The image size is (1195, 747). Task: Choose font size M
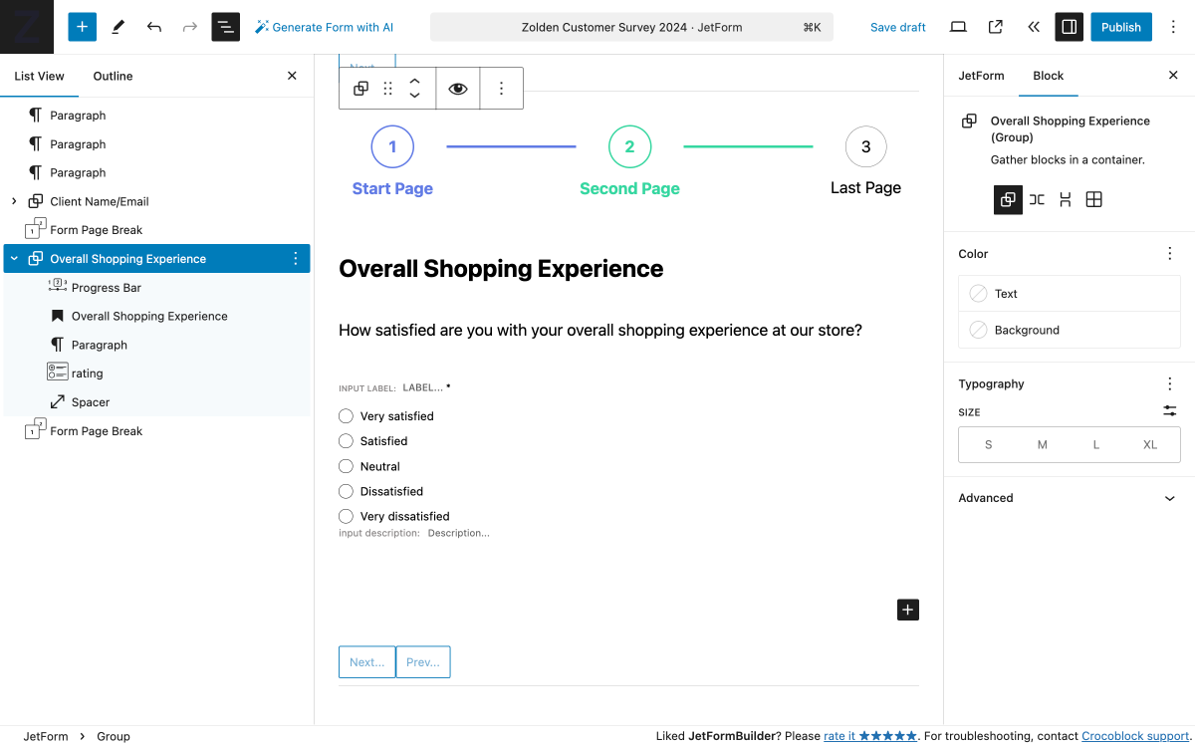click(x=1043, y=445)
